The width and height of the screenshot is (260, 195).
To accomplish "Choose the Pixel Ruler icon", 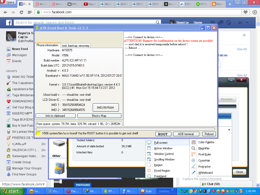I will coord(193,154).
